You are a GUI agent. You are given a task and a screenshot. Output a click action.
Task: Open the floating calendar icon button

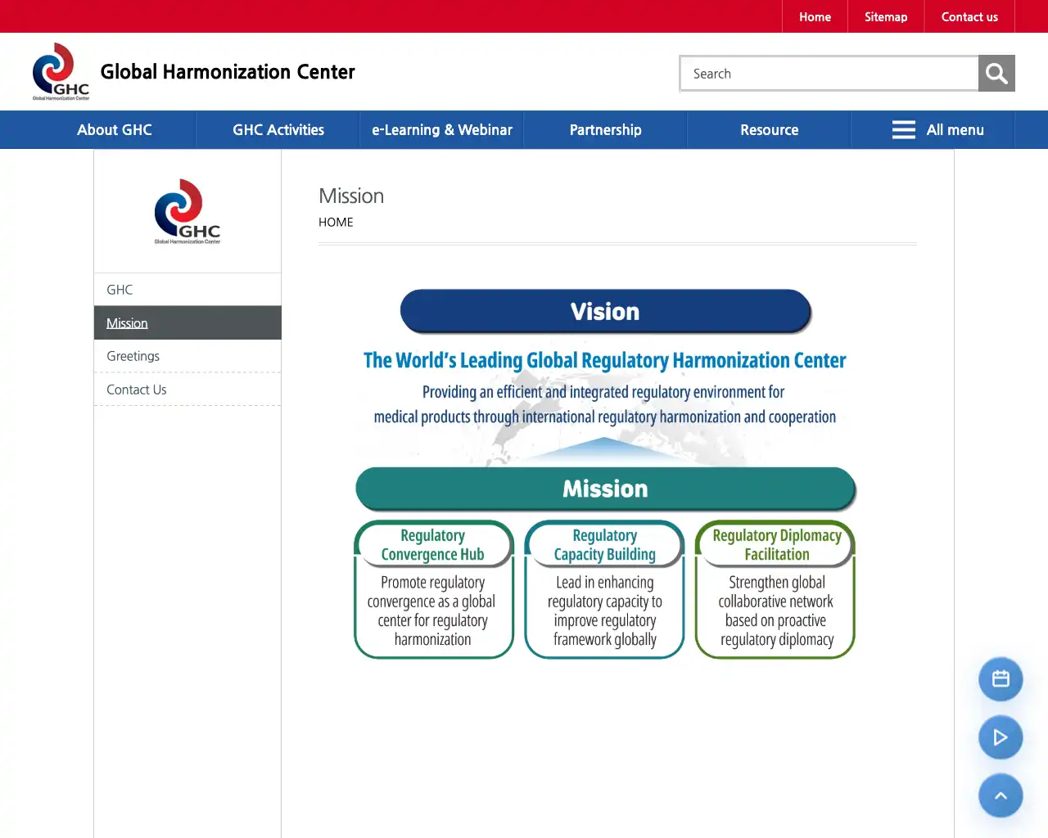pyautogui.click(x=1001, y=679)
